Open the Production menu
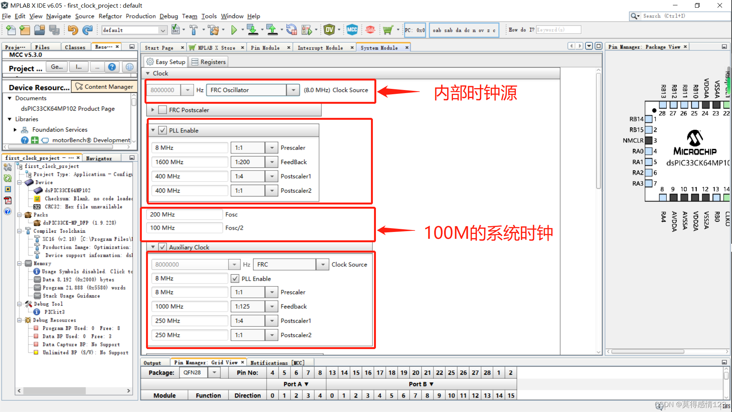Image resolution: width=732 pixels, height=412 pixels. 140,16
